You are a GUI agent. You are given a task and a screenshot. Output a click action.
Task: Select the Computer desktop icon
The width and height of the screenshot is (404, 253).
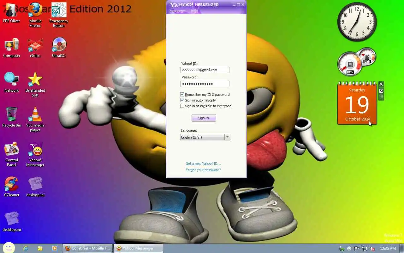12,48
